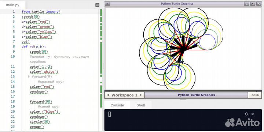Minimize the Python Turtle Graphics window
This screenshot has width=264, height=132.
[247, 4]
